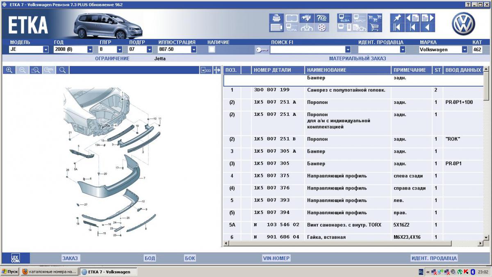Click the БОД bottom bar item
Viewport: 492px width, 277px height.
150,258
